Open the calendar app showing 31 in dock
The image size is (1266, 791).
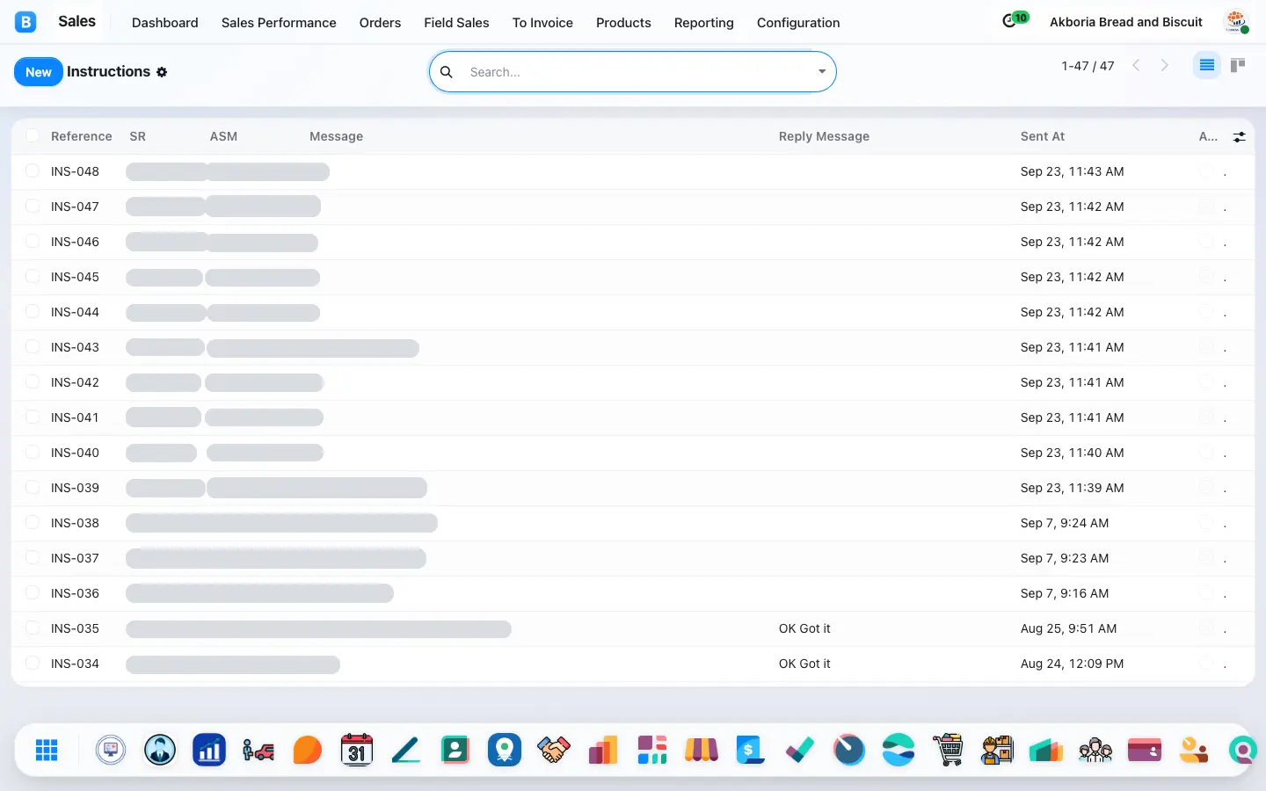tap(357, 750)
